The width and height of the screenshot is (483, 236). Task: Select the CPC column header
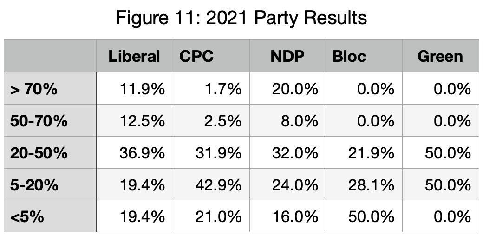pos(196,56)
